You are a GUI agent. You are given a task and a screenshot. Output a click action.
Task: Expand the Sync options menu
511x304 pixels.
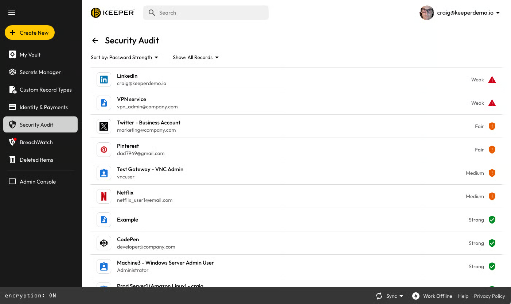(x=390, y=296)
